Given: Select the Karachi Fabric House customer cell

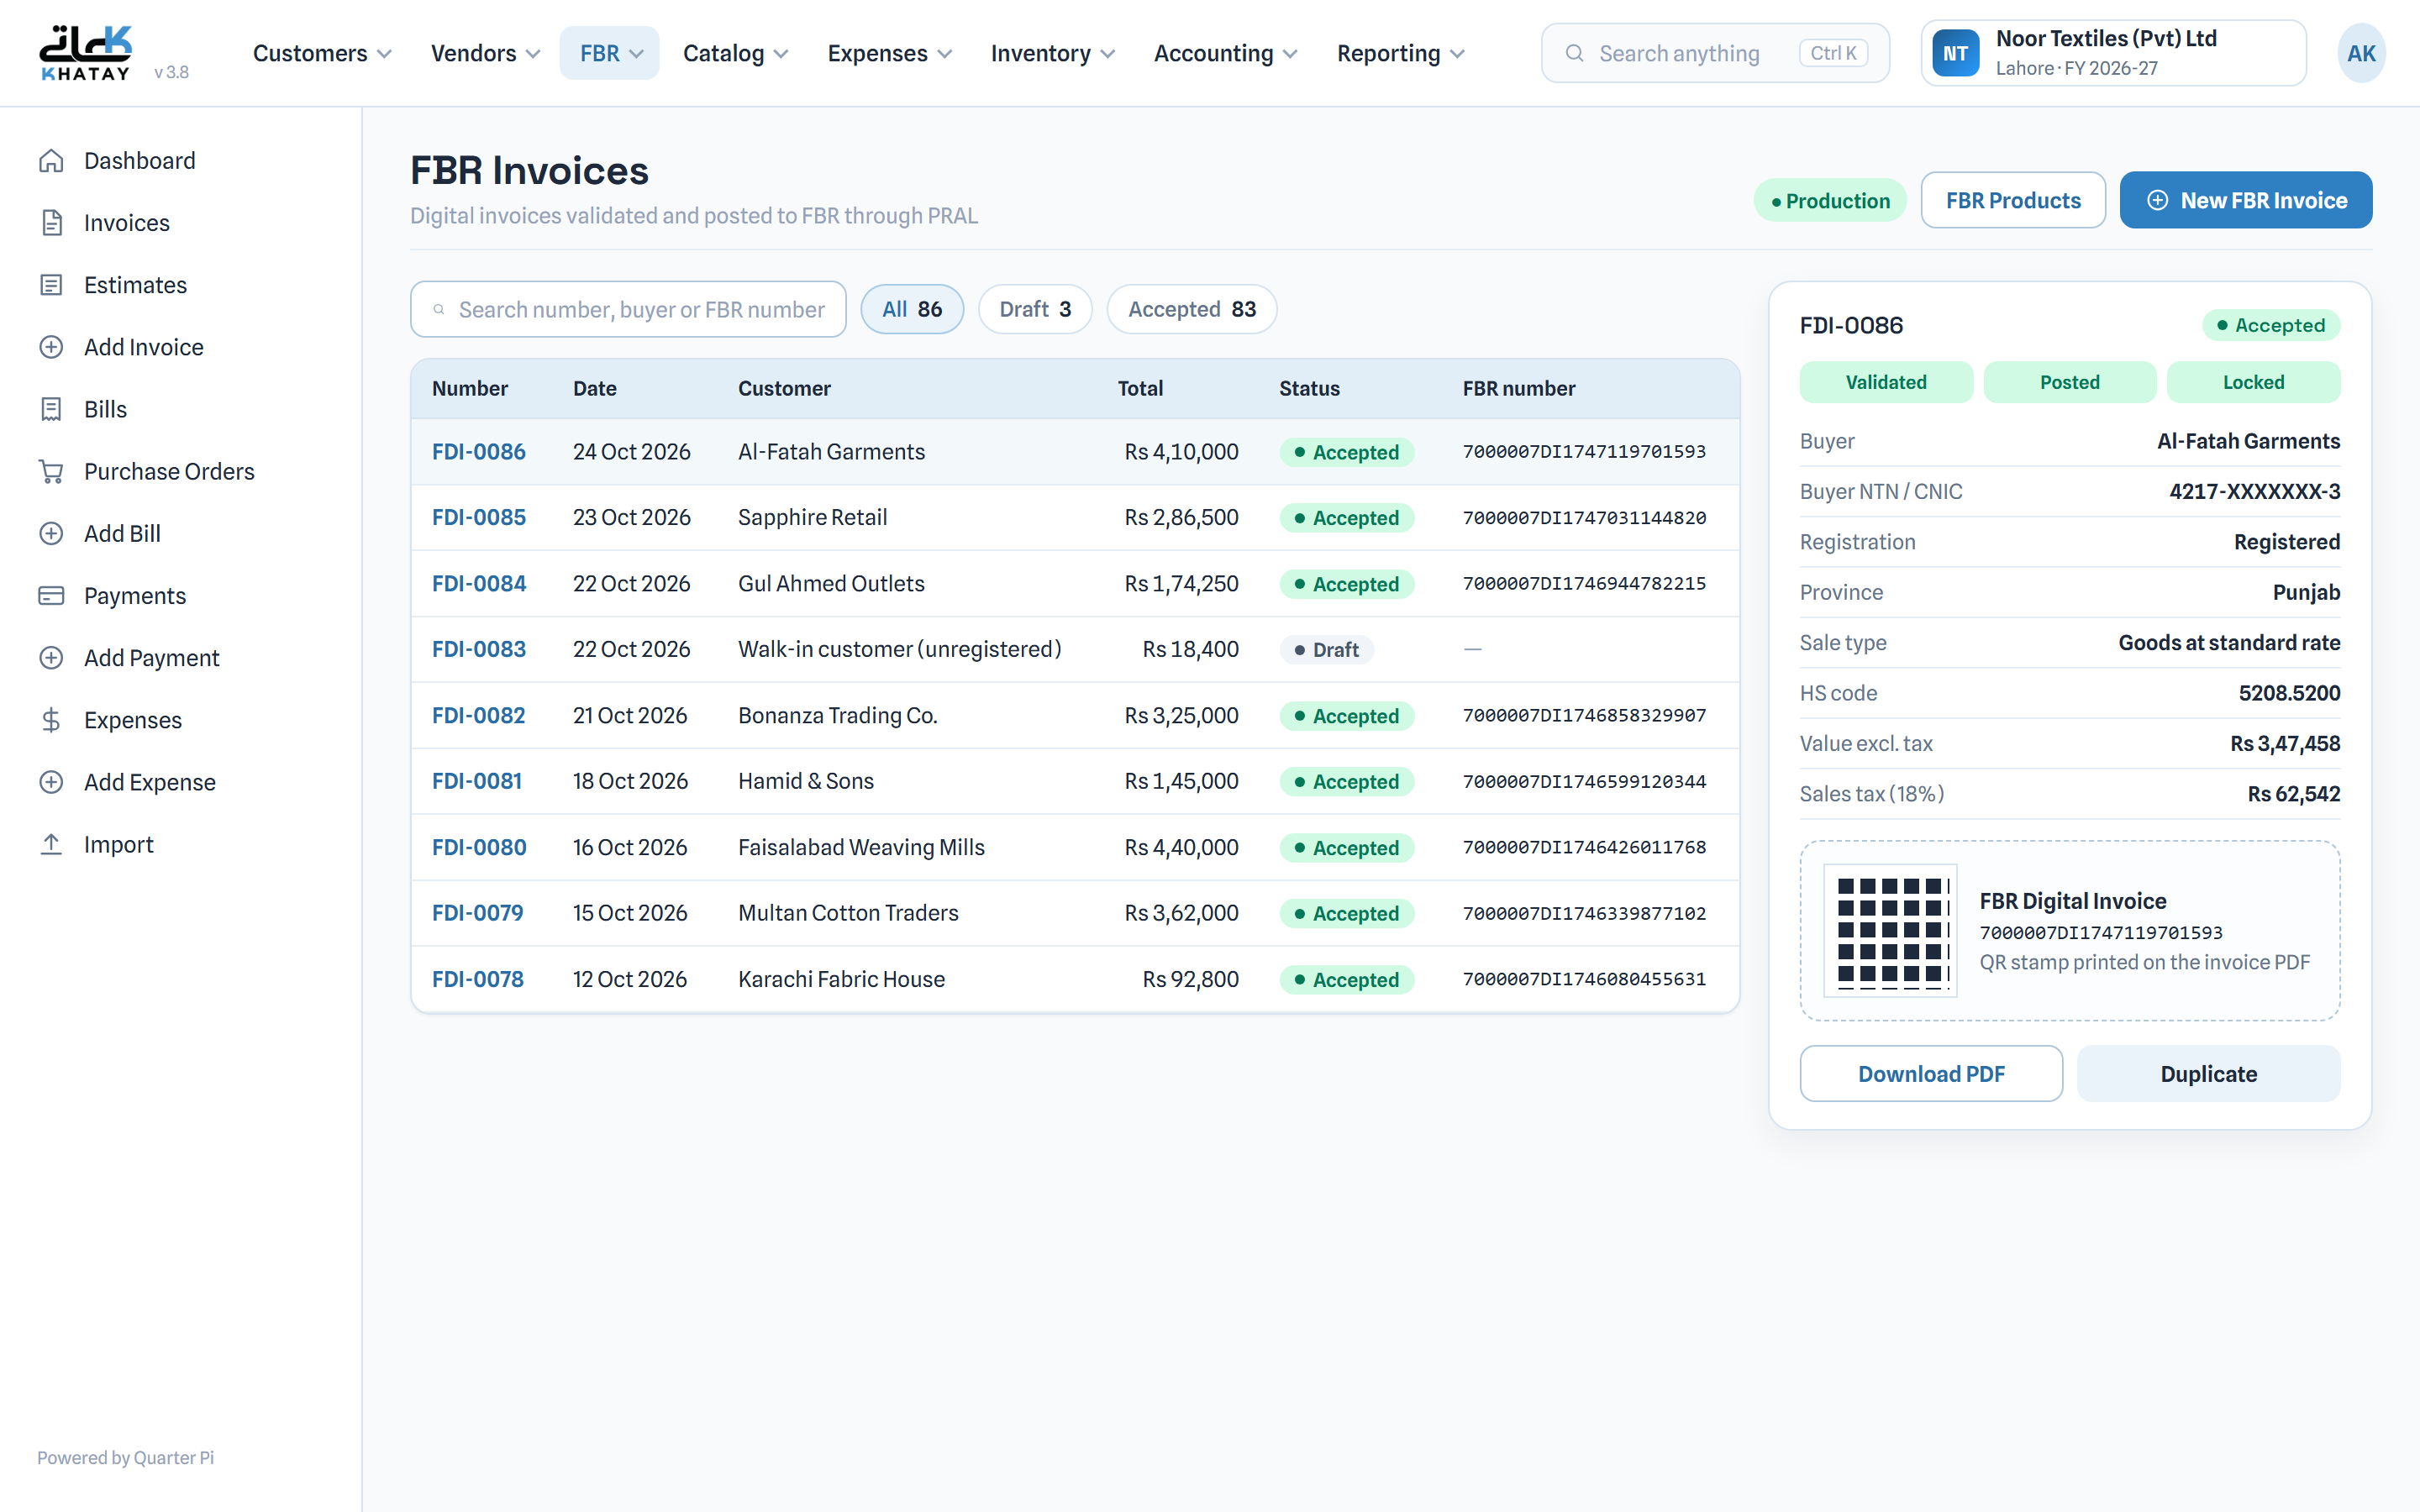Looking at the screenshot, I should pos(841,979).
